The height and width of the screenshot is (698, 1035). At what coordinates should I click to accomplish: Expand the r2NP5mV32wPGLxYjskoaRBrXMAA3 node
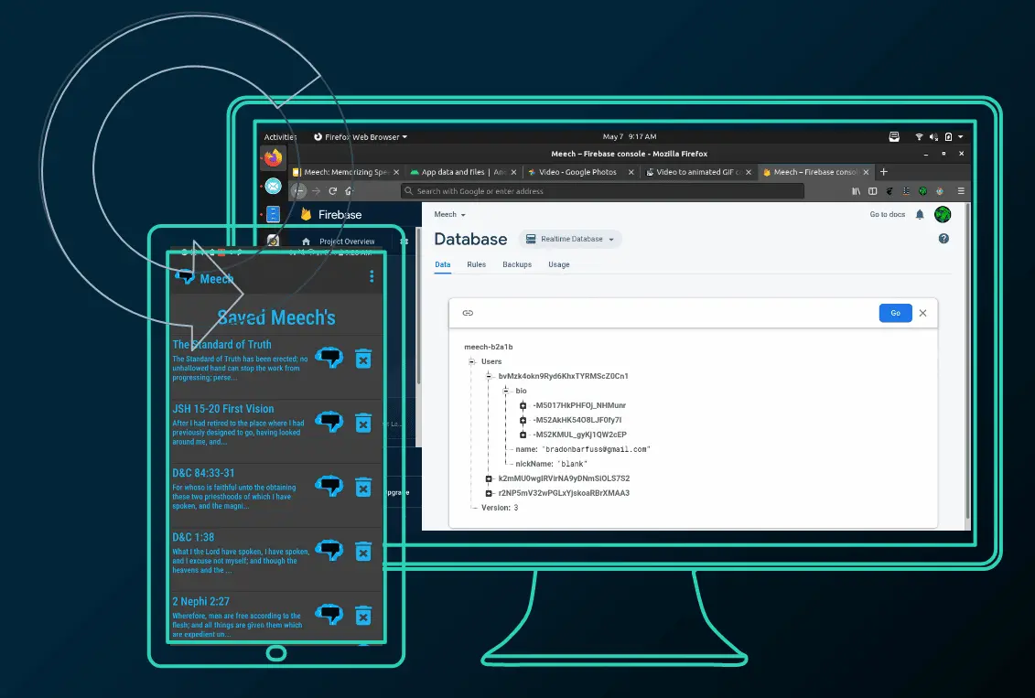[x=489, y=493]
